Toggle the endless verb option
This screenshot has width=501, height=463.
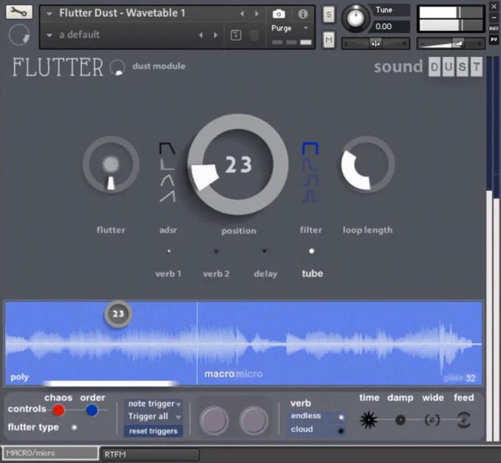click(341, 417)
